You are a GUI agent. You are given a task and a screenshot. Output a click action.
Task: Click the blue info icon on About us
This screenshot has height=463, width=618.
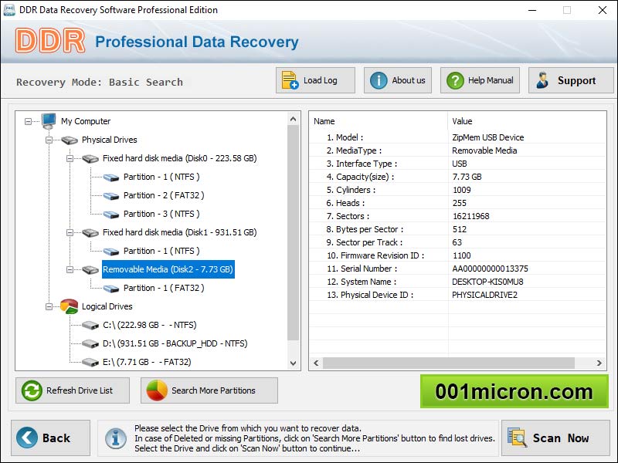[379, 80]
